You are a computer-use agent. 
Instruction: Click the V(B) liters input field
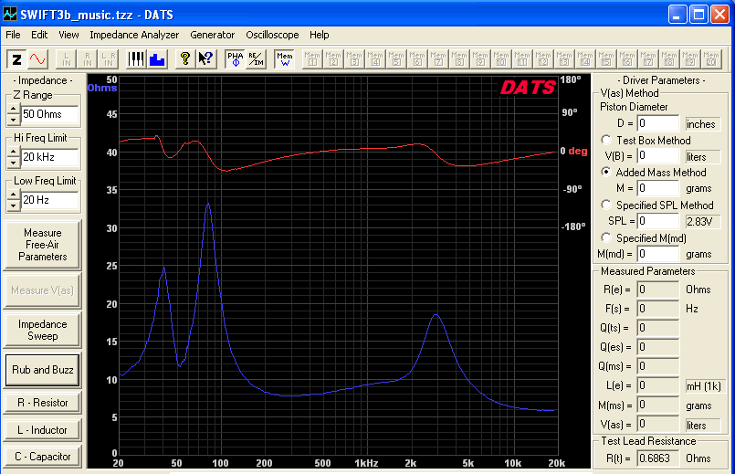658,155
